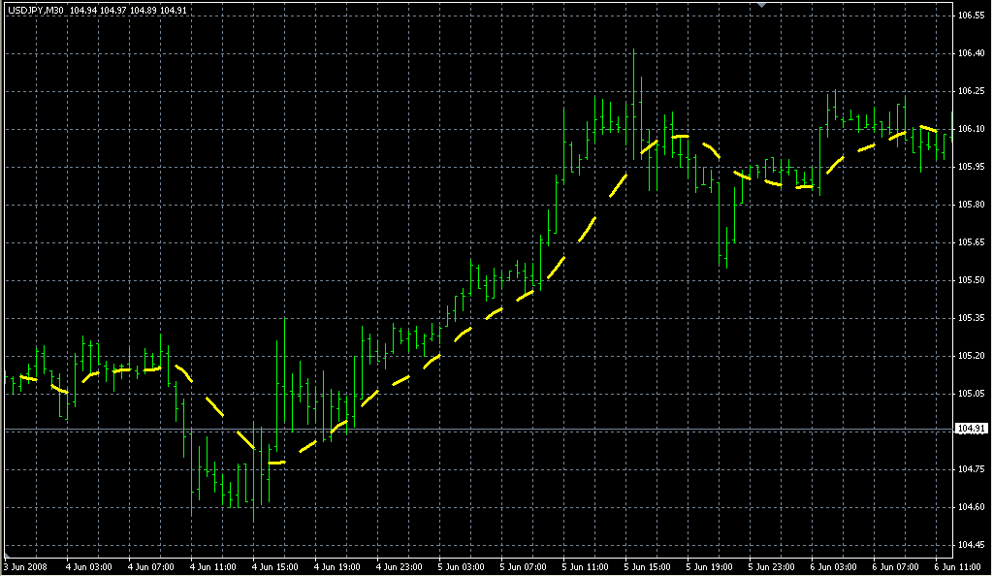Click the chart shift triangle marker at top
Screen dimensions: 993x576
[762, 5]
